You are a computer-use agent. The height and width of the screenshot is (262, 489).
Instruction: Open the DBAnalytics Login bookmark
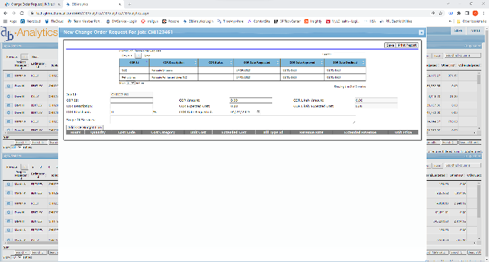tap(198, 21)
